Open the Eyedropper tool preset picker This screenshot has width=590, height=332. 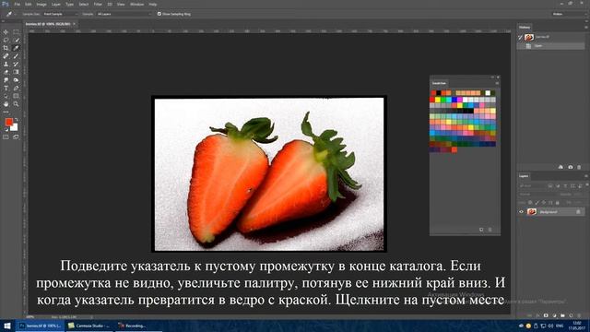10,14
